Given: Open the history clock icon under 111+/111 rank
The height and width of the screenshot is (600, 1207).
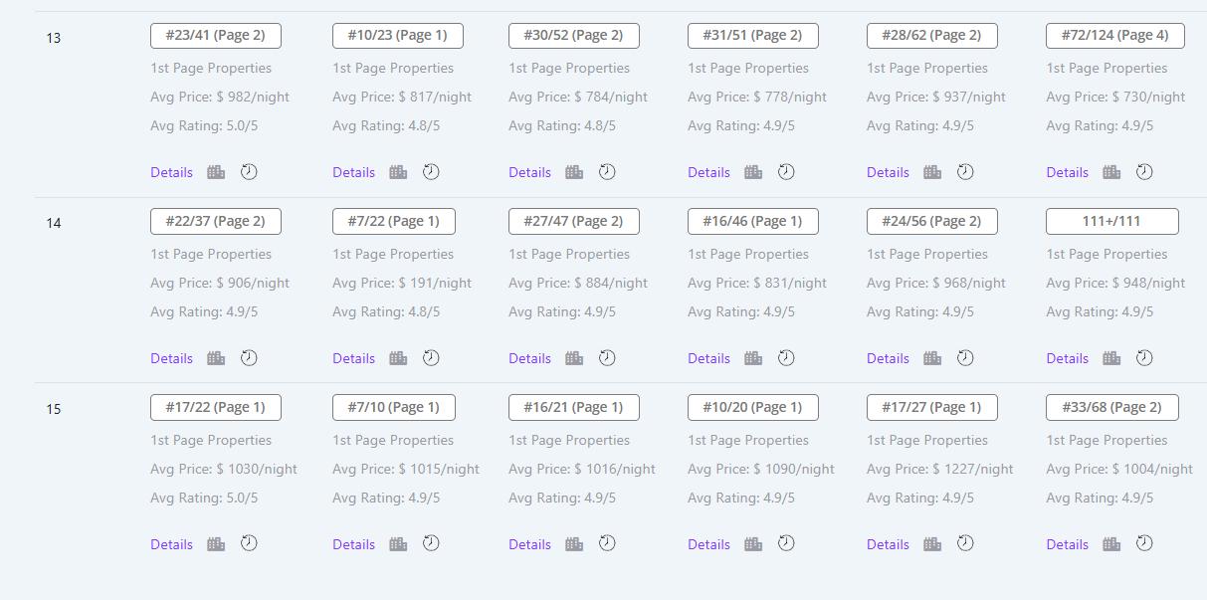Looking at the screenshot, I should 1144,358.
